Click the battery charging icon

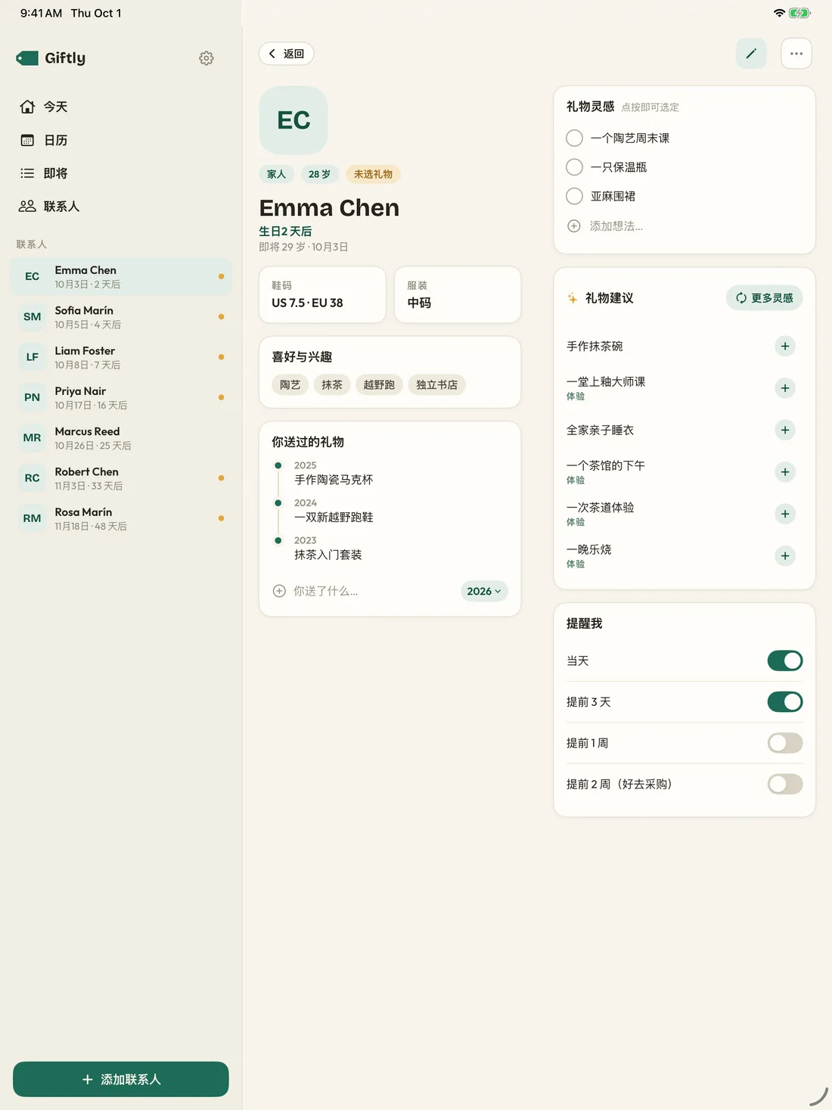[799, 13]
